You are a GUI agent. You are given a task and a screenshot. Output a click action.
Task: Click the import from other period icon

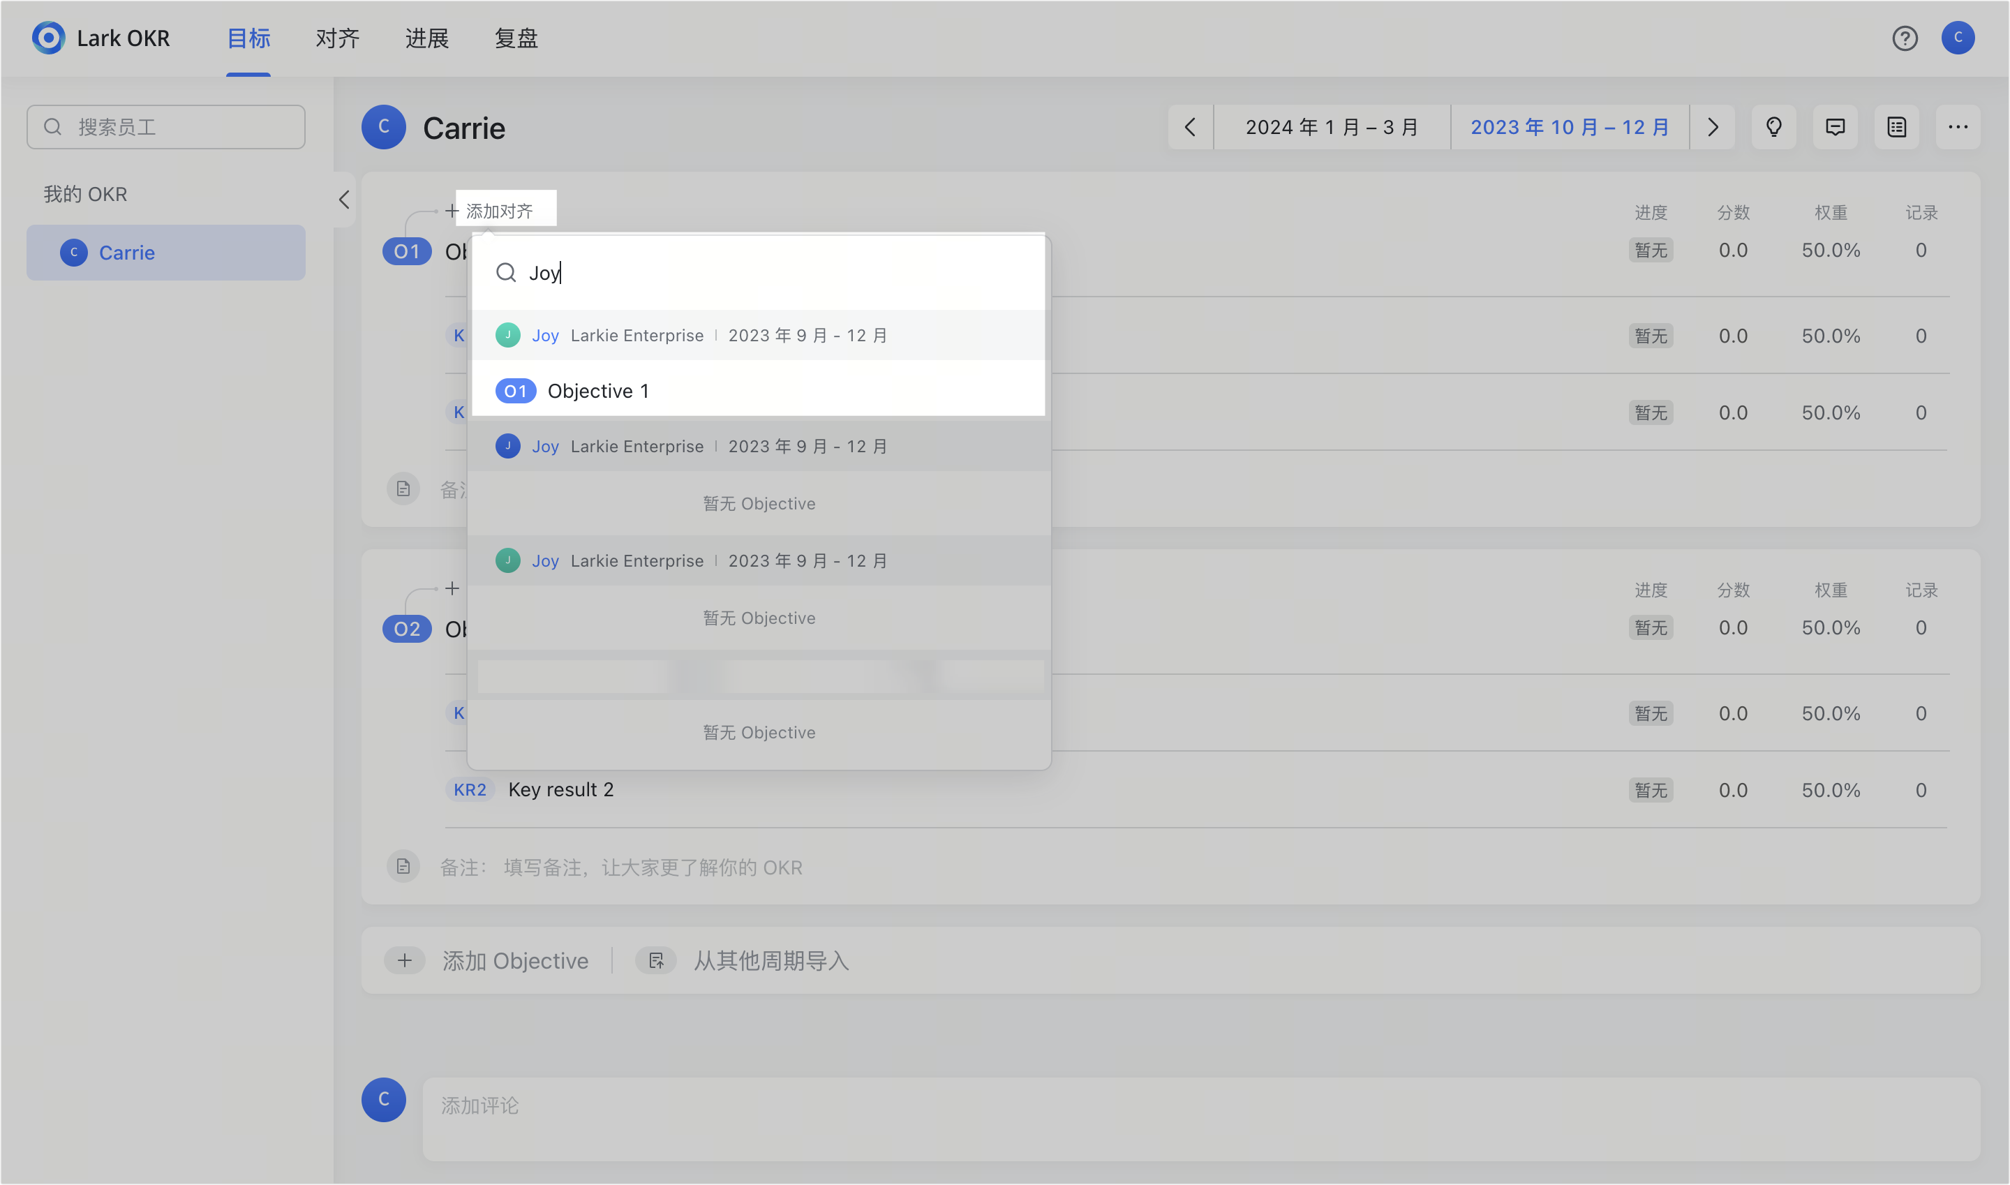[655, 960]
